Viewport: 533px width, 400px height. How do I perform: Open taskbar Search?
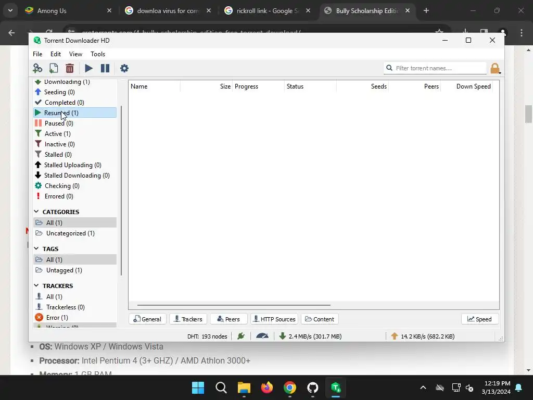[x=221, y=387]
